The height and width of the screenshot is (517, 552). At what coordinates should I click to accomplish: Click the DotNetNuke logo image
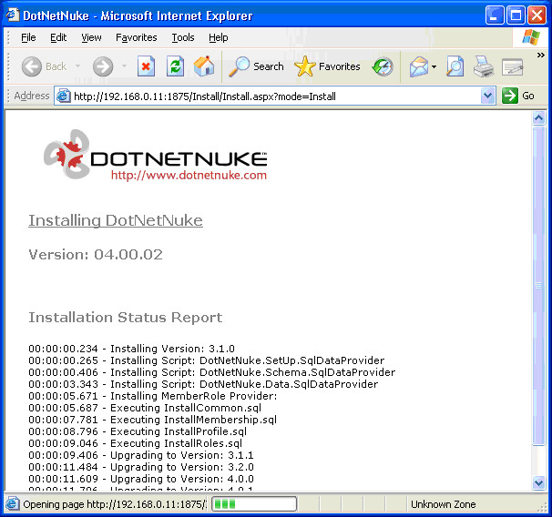pos(155,155)
